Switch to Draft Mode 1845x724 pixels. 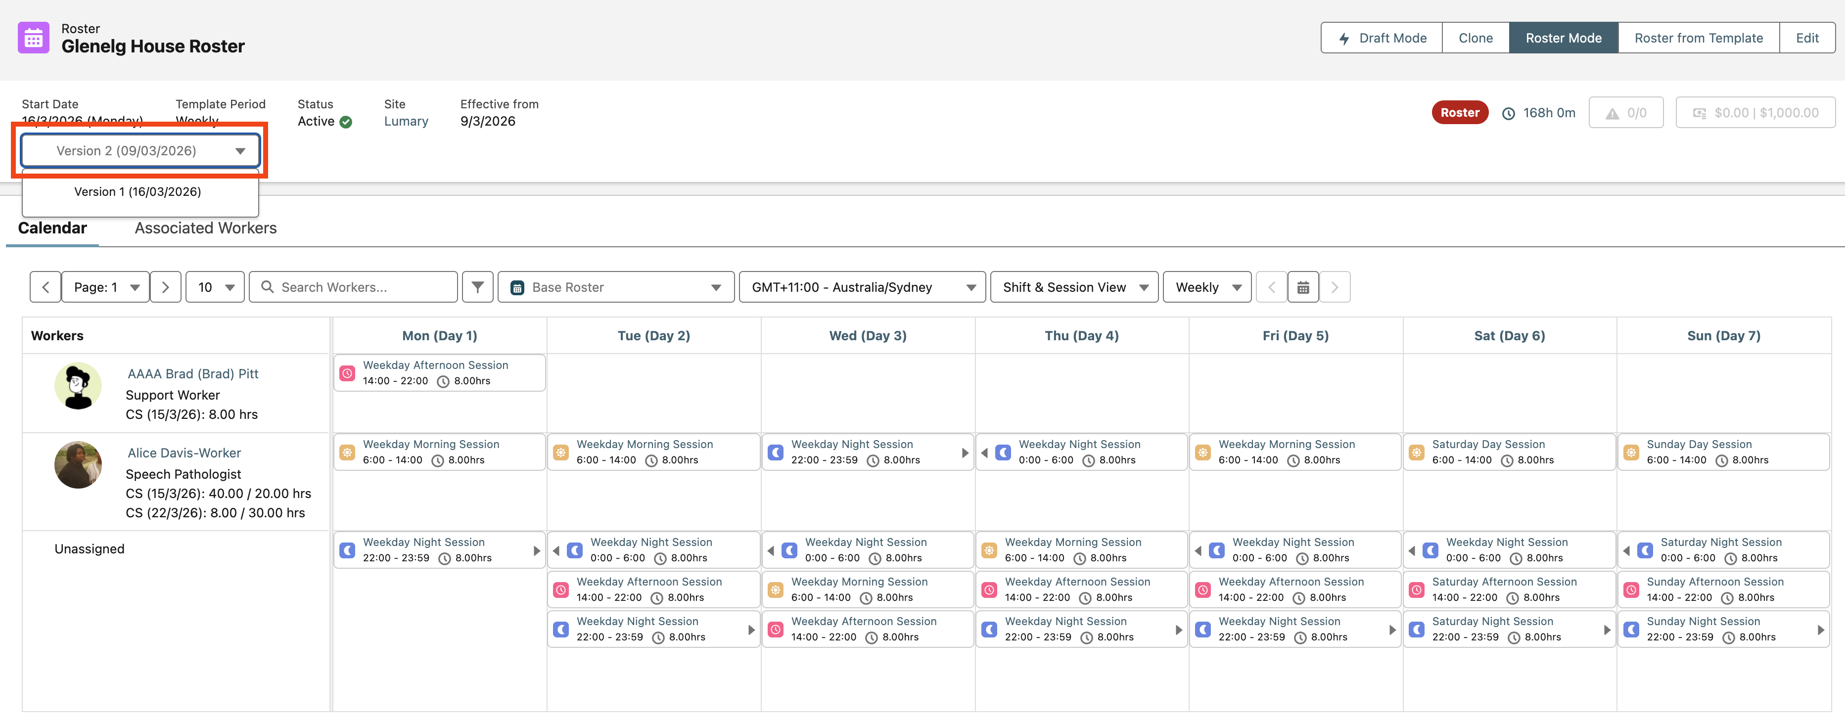point(1382,38)
